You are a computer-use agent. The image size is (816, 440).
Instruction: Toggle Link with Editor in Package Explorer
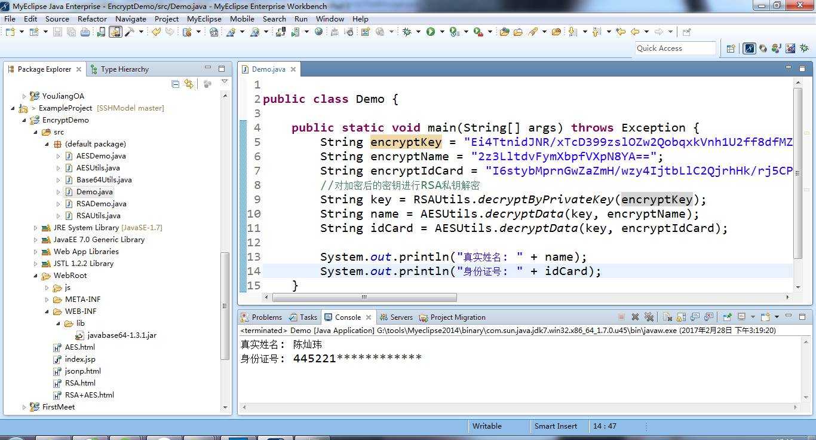click(x=189, y=84)
